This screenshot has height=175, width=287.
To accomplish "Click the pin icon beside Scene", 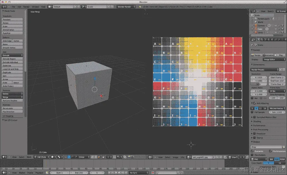I will [252, 45].
